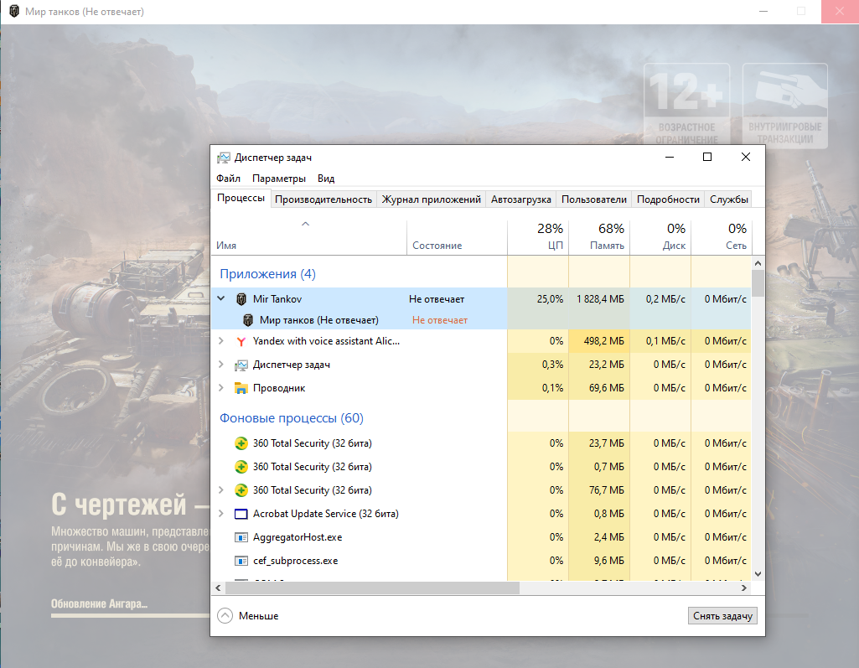Sort by the Состояние column header
The image size is (859, 668).
[x=457, y=238]
